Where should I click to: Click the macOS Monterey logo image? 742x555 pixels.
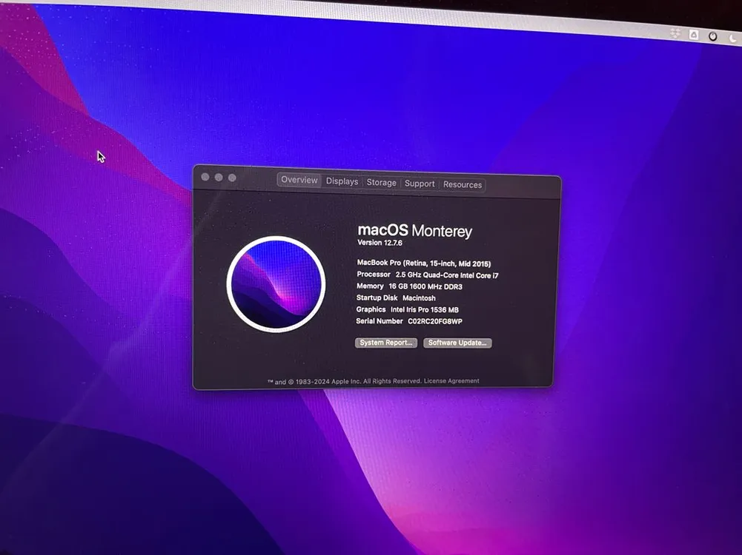276,284
